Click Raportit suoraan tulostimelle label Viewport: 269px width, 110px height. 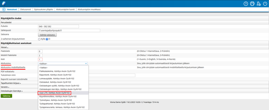click(x=14, y=79)
